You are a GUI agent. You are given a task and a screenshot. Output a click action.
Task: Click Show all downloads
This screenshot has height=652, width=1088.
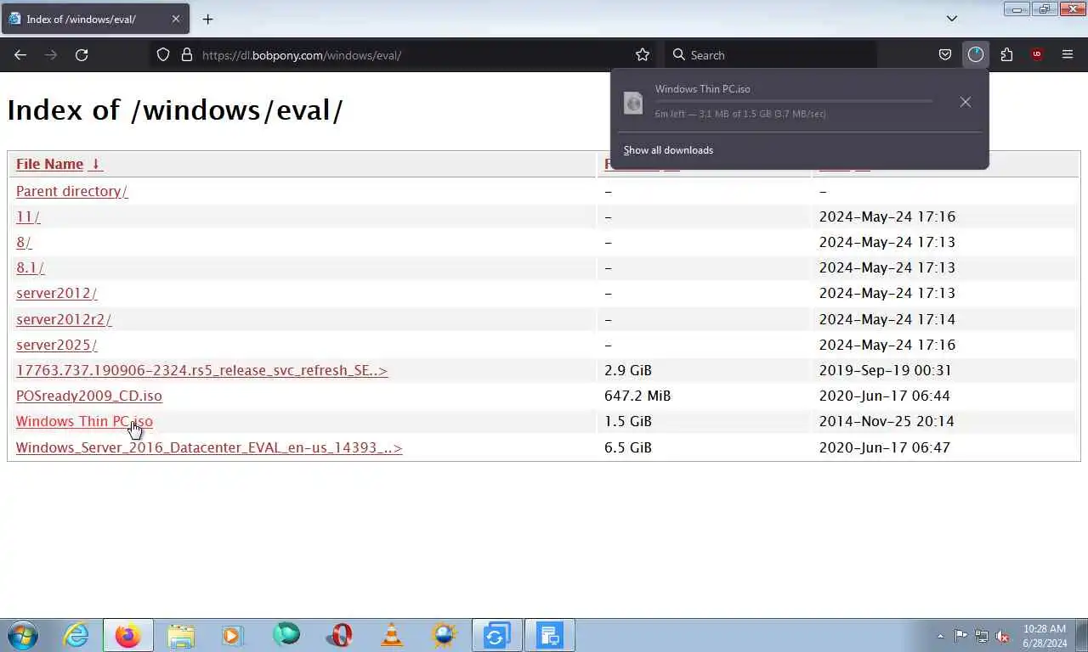click(x=668, y=150)
